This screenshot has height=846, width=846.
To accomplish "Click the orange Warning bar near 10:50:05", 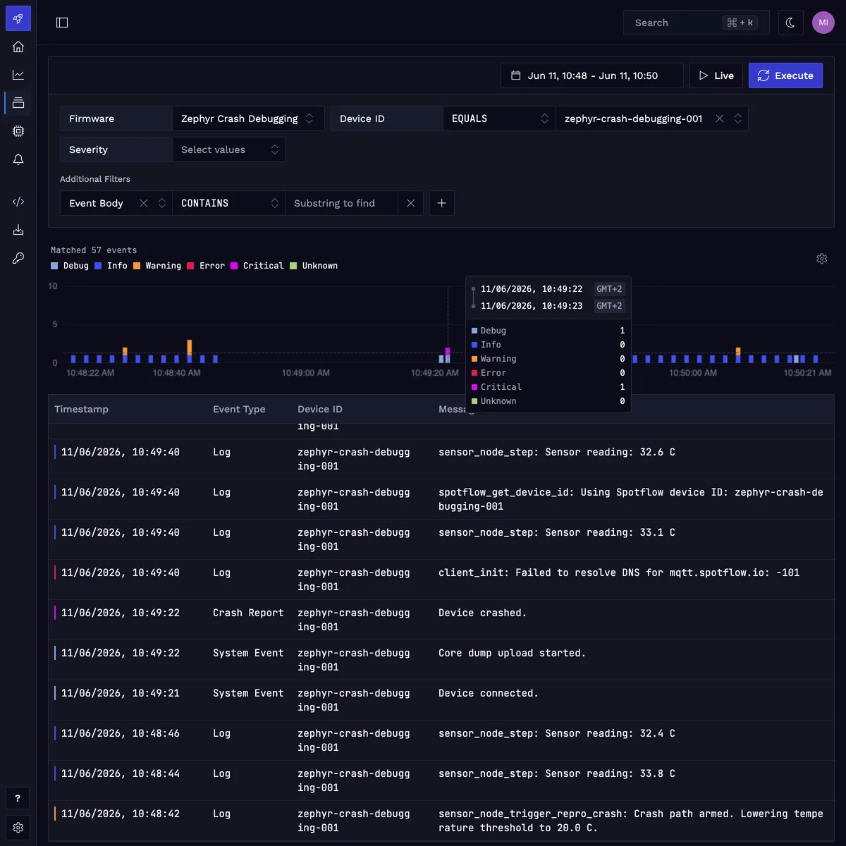I will point(738,351).
